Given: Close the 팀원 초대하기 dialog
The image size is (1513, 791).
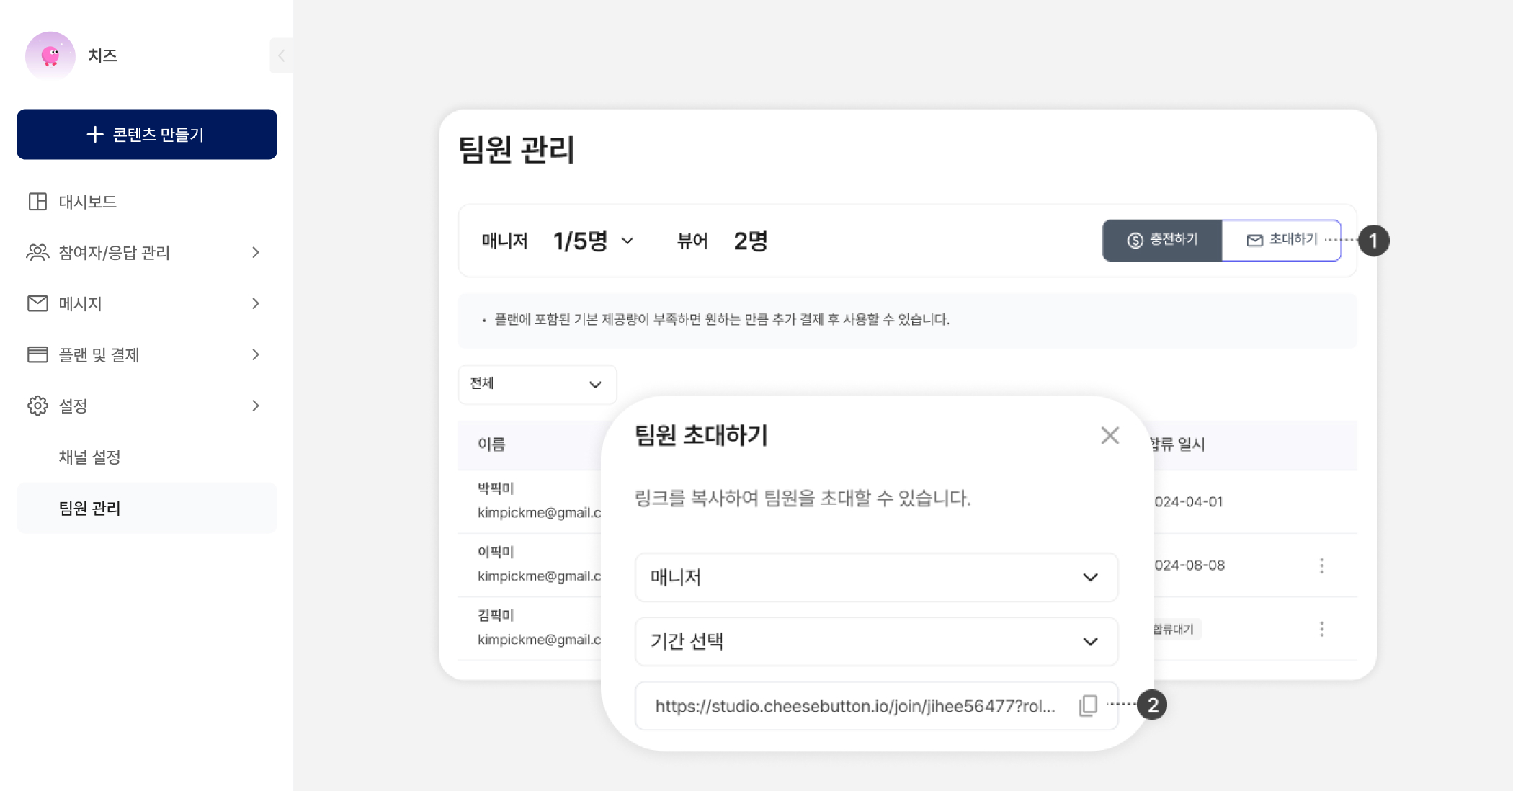Looking at the screenshot, I should [1110, 435].
